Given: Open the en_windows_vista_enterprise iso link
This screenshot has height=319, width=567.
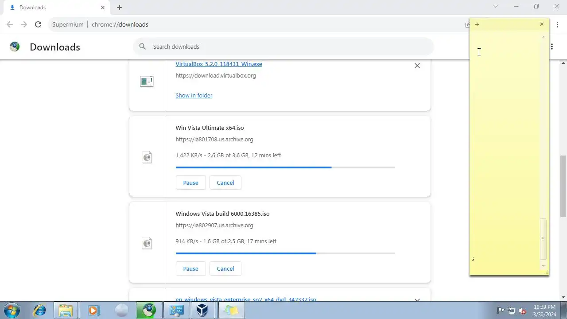Looking at the screenshot, I should click(246, 300).
